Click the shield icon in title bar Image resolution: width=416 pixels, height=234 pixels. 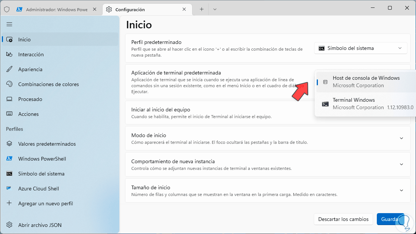pyautogui.click(x=7, y=9)
